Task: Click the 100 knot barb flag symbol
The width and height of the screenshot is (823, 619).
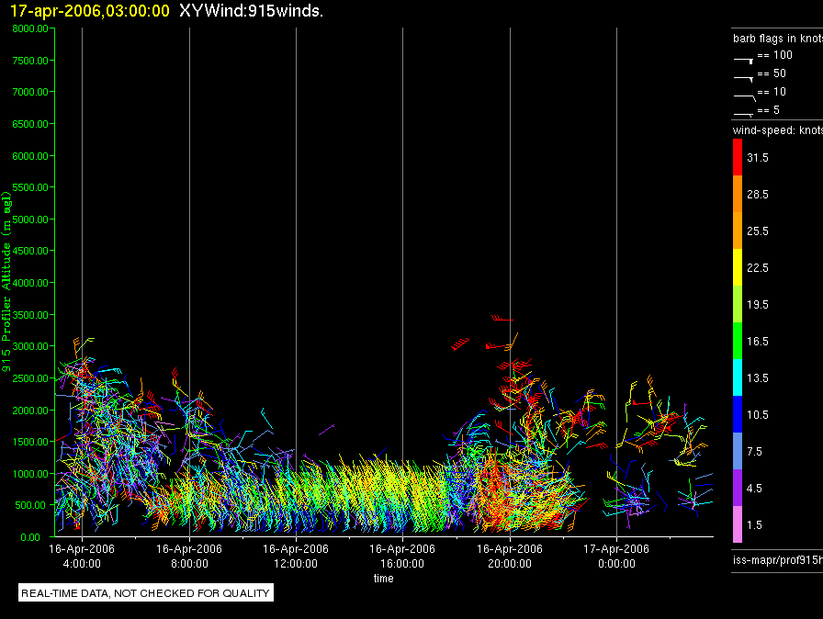Action: [x=744, y=61]
